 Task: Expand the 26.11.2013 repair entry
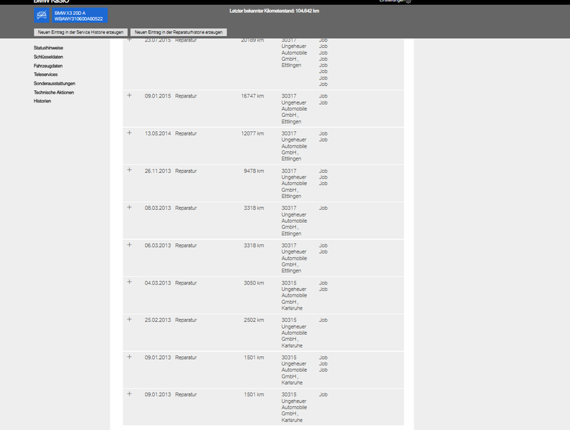(x=129, y=170)
